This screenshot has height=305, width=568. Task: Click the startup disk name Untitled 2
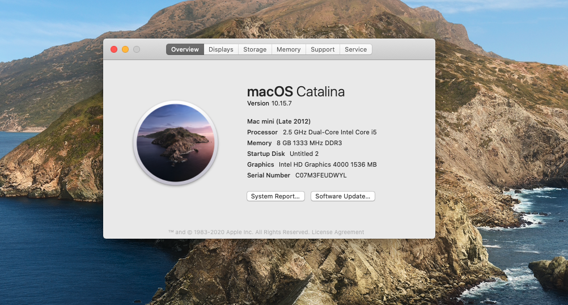click(304, 154)
